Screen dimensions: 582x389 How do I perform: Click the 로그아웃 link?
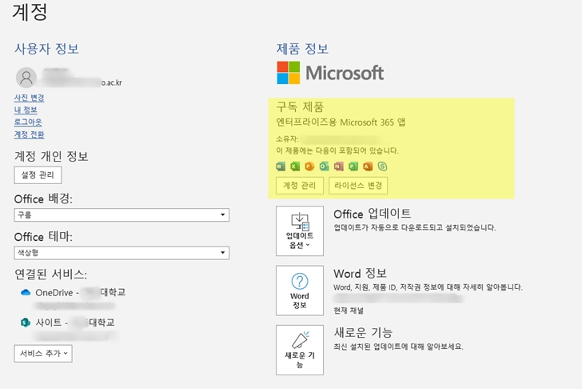click(x=28, y=122)
